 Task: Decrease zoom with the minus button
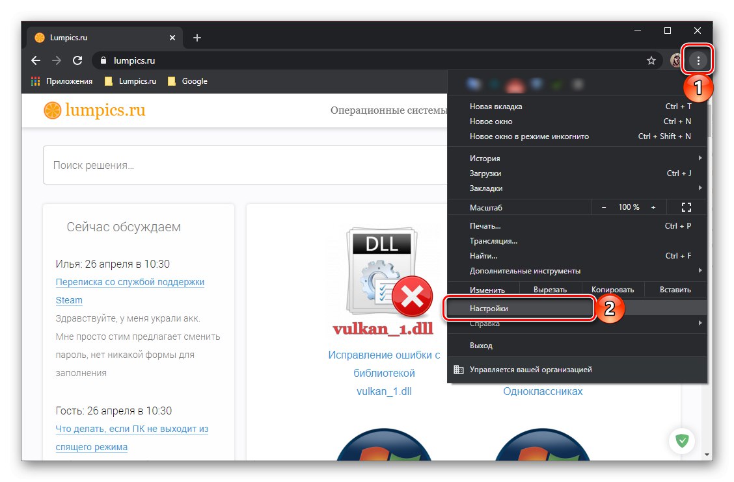tap(604, 207)
